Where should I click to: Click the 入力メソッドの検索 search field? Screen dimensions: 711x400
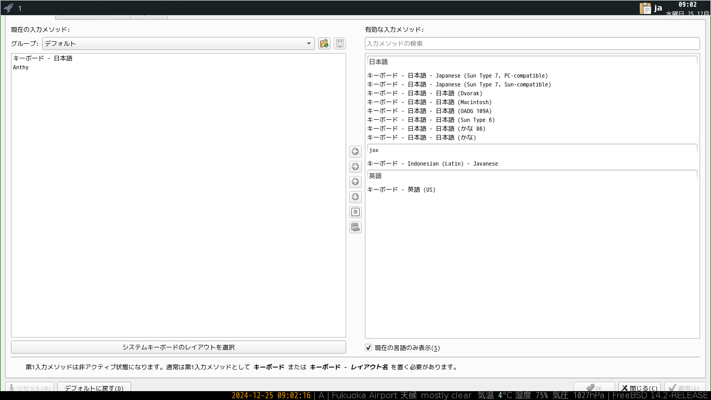532,43
